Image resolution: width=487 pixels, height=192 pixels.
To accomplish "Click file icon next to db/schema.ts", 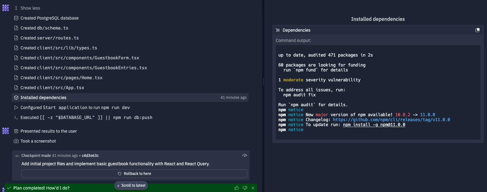I will [x=16, y=28].
